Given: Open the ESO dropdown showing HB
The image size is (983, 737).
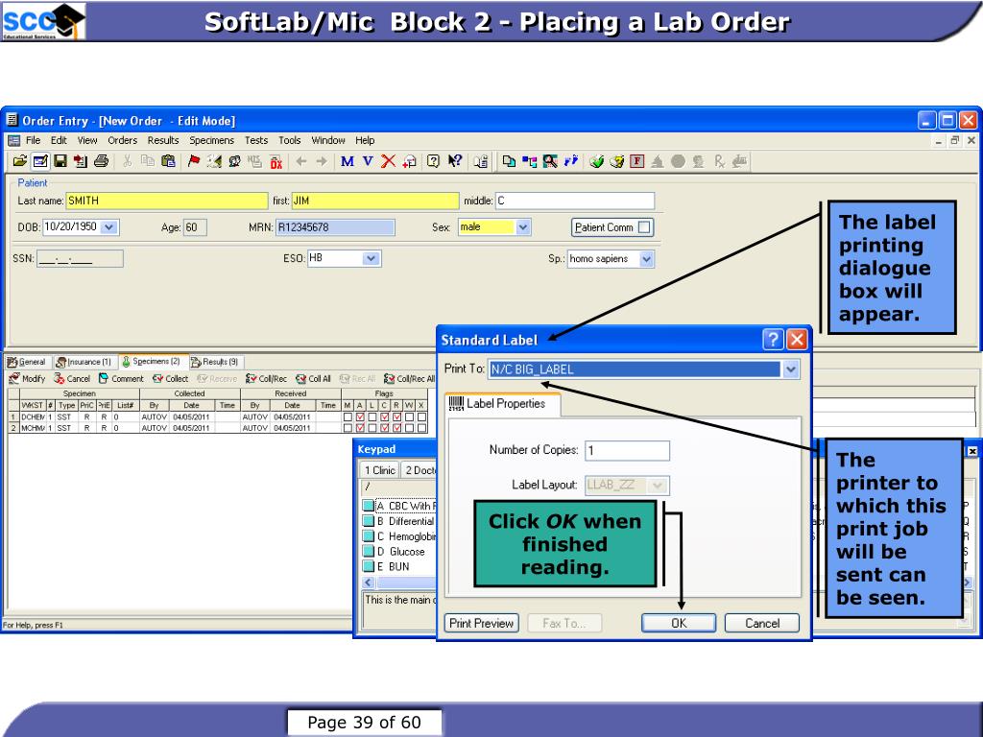Looking at the screenshot, I should click(x=372, y=258).
